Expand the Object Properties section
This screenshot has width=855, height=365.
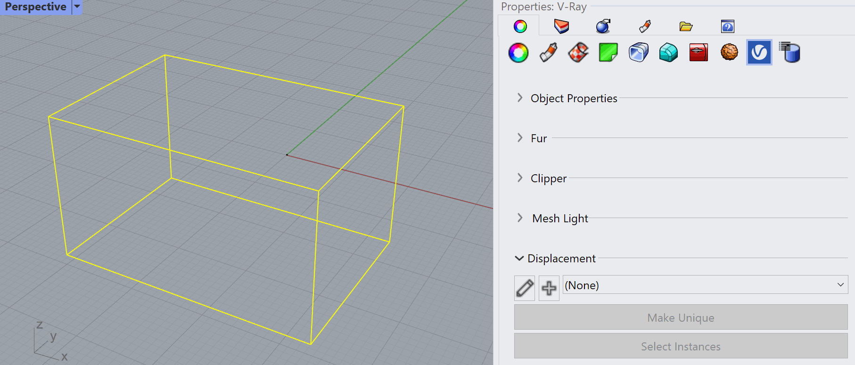[520, 98]
